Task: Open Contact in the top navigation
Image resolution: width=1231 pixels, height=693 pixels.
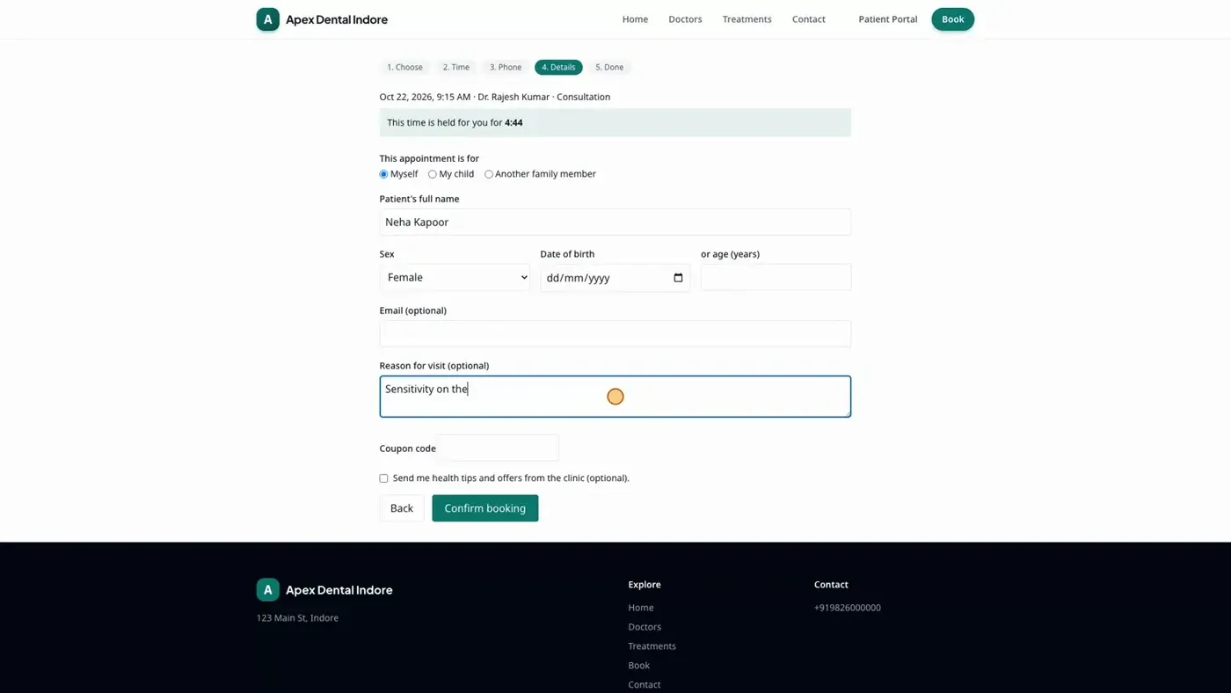Action: click(x=809, y=19)
